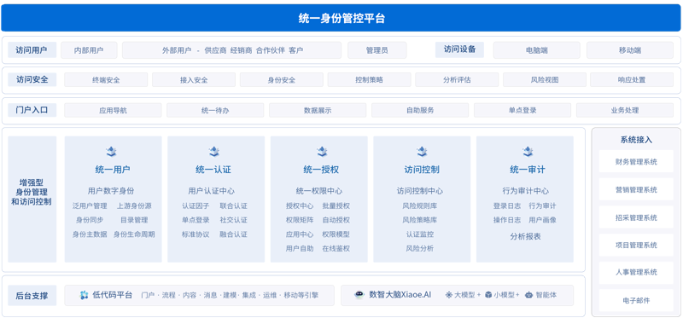Open the 风险视图 item

[x=545, y=79]
